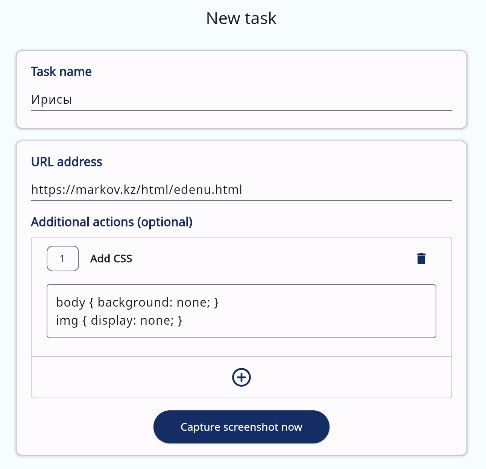Click the Task name label

click(61, 72)
